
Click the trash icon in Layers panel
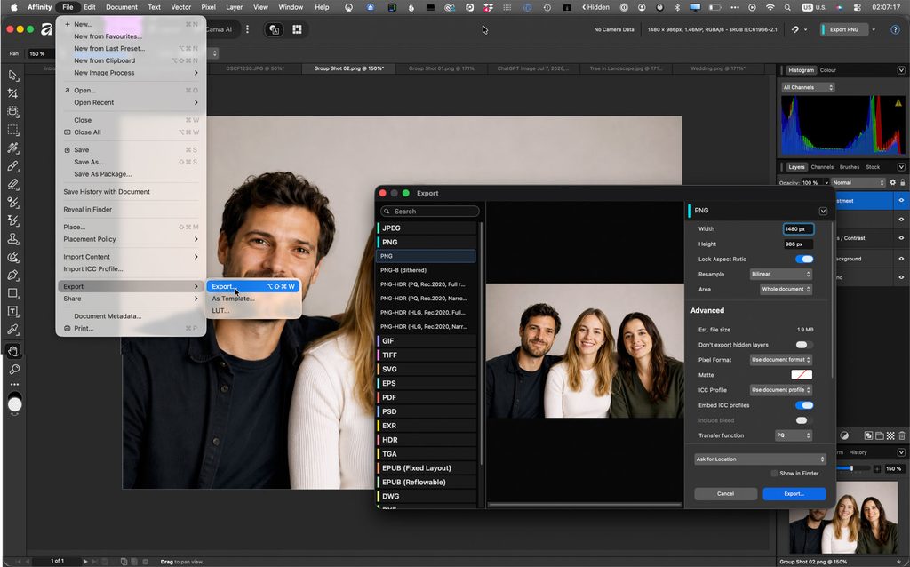coord(901,435)
